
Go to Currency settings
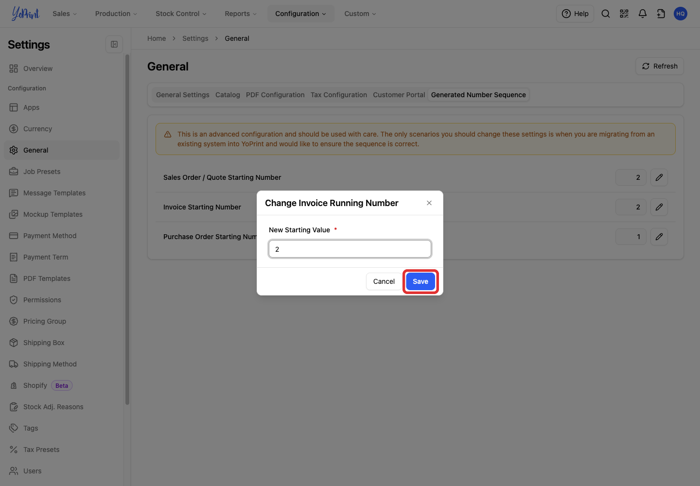tap(62, 129)
